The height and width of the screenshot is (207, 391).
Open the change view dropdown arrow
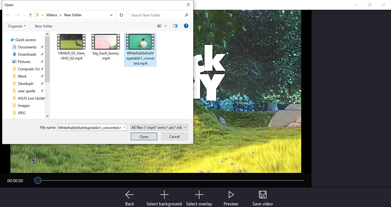tap(166, 26)
